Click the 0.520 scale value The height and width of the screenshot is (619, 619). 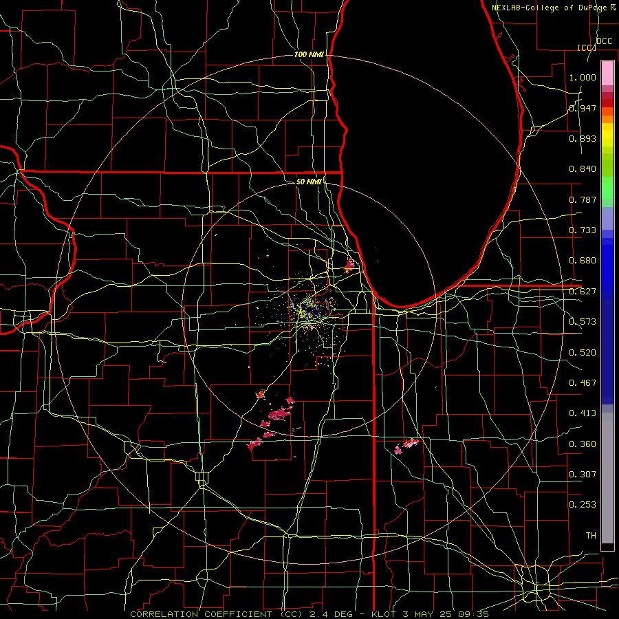pyautogui.click(x=583, y=353)
